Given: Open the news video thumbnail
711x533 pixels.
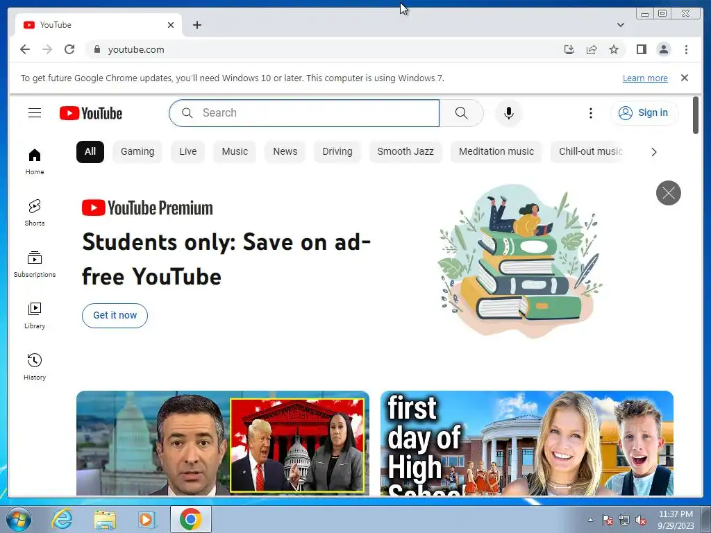Looking at the screenshot, I should pyautogui.click(x=223, y=443).
